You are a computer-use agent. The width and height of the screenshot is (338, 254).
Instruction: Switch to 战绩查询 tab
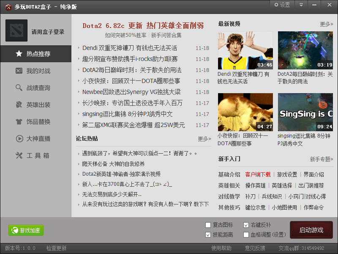pyautogui.click(x=36, y=88)
